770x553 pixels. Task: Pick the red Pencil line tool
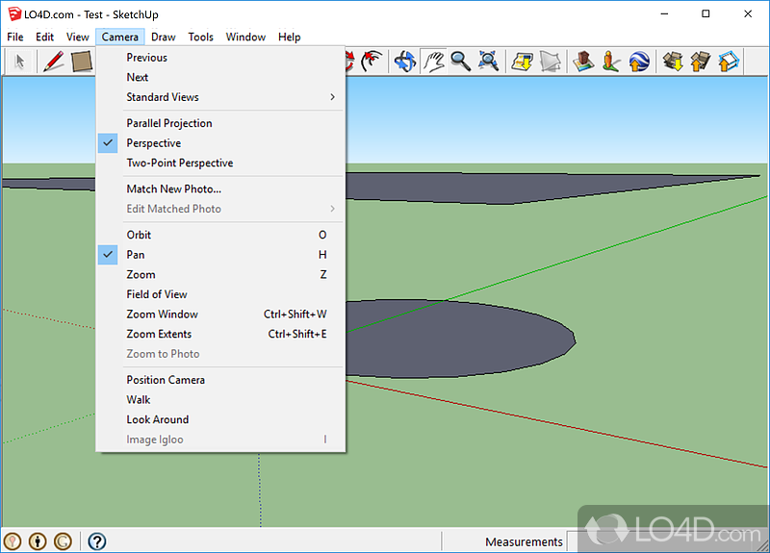tap(54, 62)
